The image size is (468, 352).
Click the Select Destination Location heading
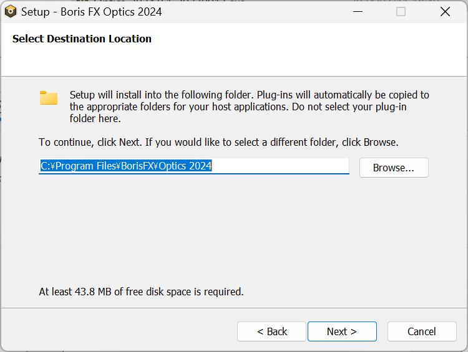[82, 39]
